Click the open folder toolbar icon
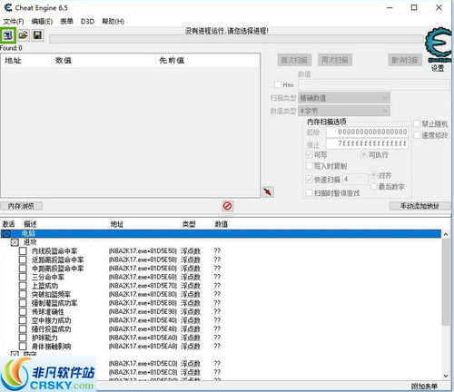The image size is (454, 392). pyautogui.click(x=23, y=35)
